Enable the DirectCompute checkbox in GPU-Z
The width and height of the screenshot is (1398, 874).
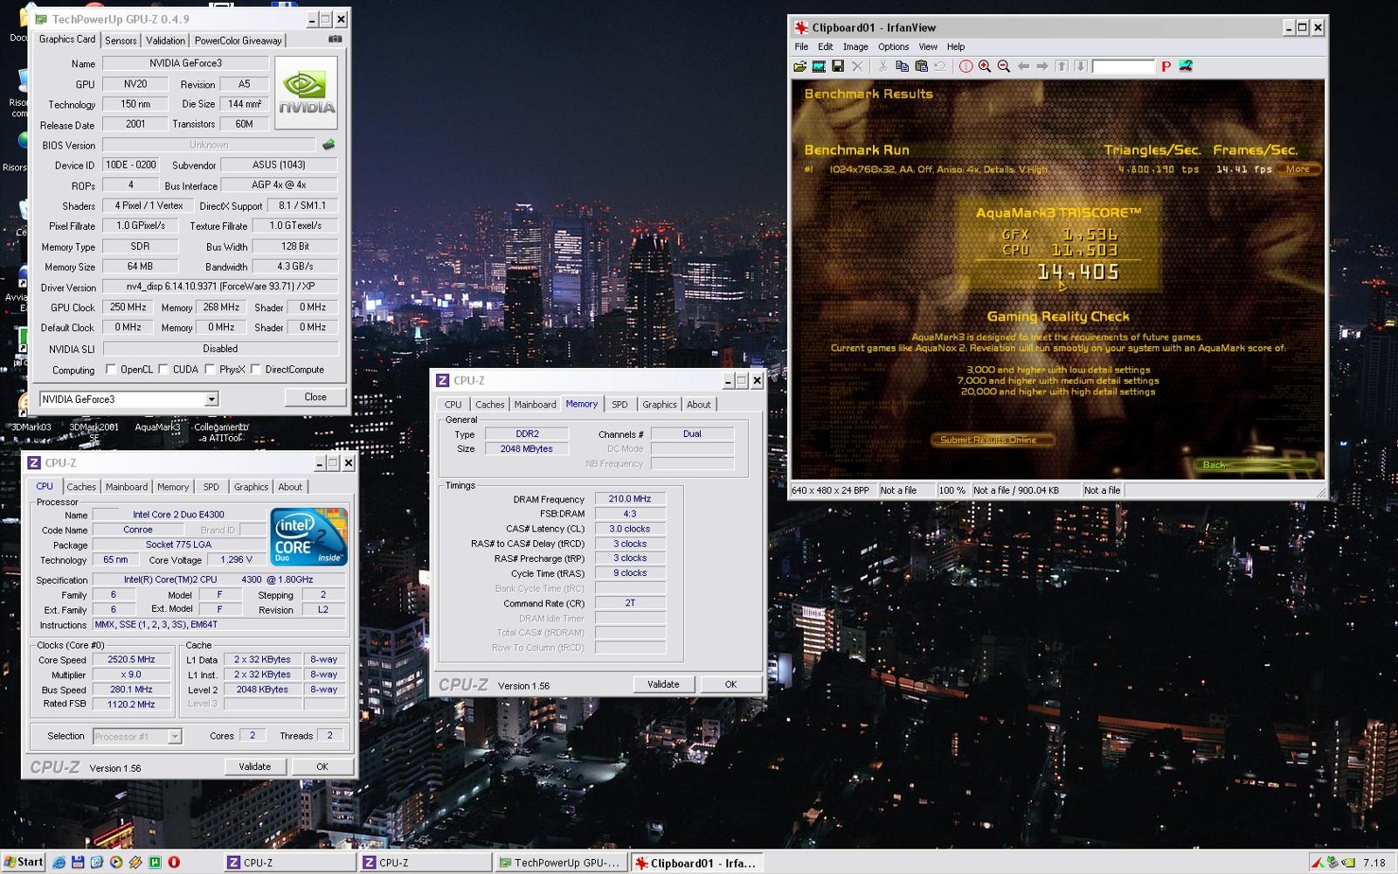(255, 370)
